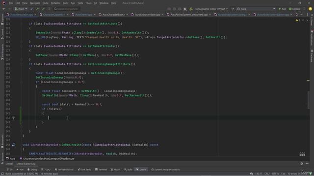Open Dynamic Program Analysis tool window
The height and width of the screenshot is (176, 314).
click(165, 170)
